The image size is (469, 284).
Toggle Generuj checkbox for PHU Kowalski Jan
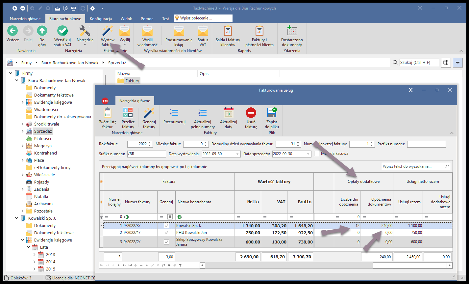coord(166,233)
